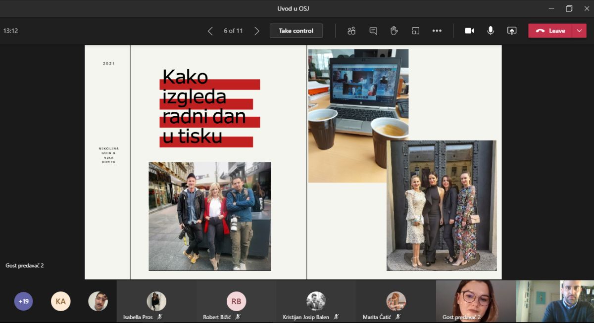
Task: Select Kristijan Josip Balen's tile
Action: tap(316, 302)
